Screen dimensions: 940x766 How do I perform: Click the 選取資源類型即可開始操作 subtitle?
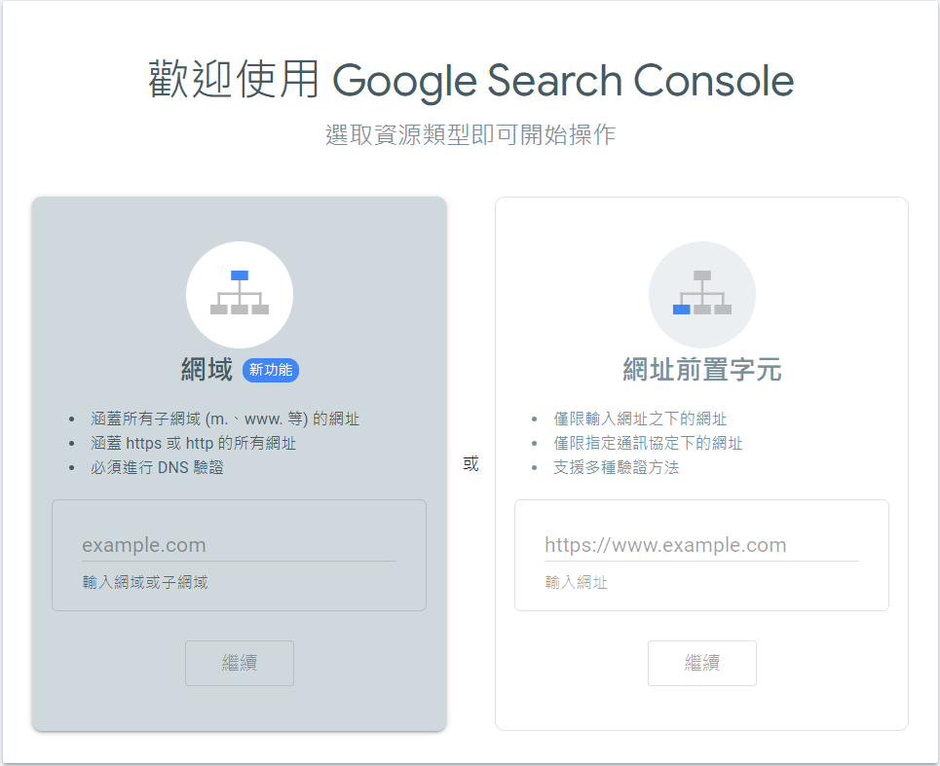tap(470, 134)
